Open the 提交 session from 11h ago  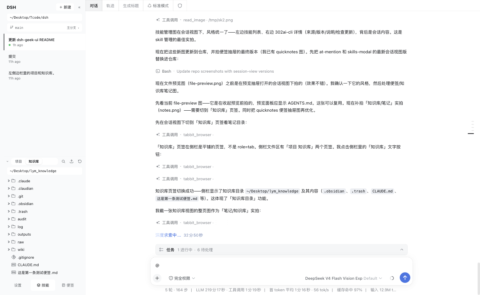tap(44, 59)
